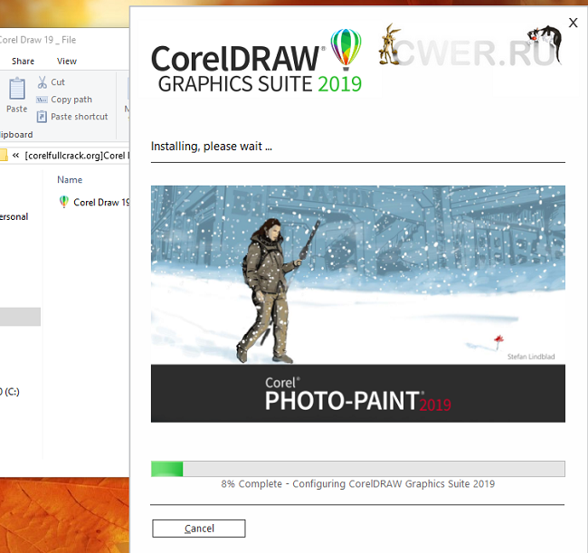This screenshot has width=588, height=553.
Task: Cancel the CorelDRAW installation
Action: pyautogui.click(x=199, y=529)
